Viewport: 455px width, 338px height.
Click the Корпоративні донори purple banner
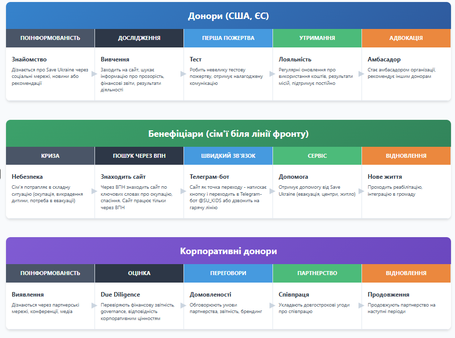(x=228, y=251)
